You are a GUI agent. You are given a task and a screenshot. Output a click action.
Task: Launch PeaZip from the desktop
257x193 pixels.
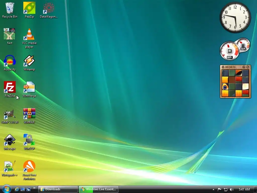(29, 10)
